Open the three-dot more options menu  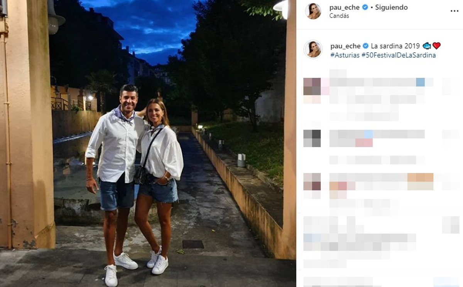pyautogui.click(x=454, y=11)
